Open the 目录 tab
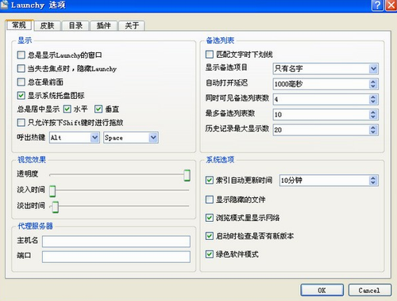Image resolution: width=397 pixels, height=301 pixels. (x=75, y=25)
